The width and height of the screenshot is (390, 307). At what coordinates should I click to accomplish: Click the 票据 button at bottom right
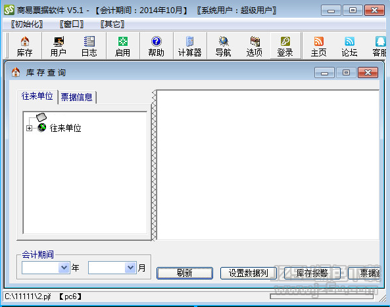click(364, 273)
